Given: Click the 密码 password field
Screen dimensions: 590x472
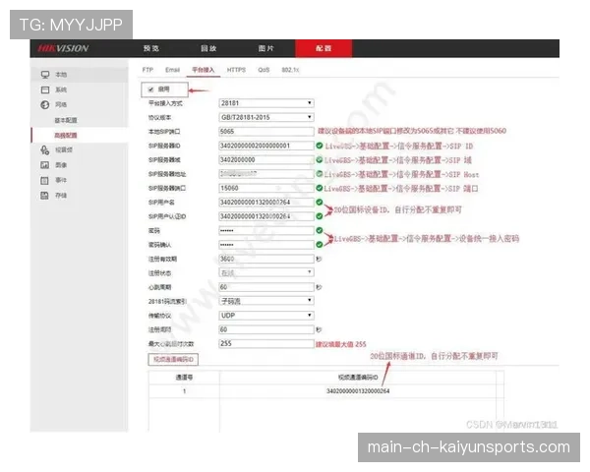Looking at the screenshot, I should point(266,230).
